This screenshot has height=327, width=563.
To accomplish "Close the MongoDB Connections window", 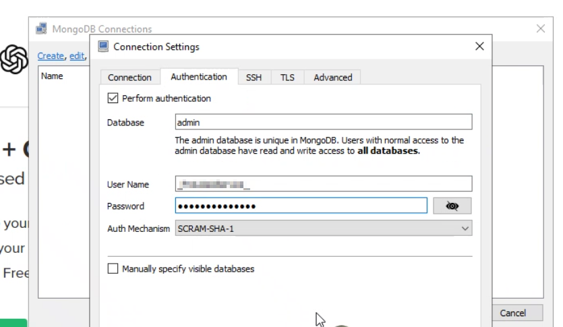I will pos(540,28).
